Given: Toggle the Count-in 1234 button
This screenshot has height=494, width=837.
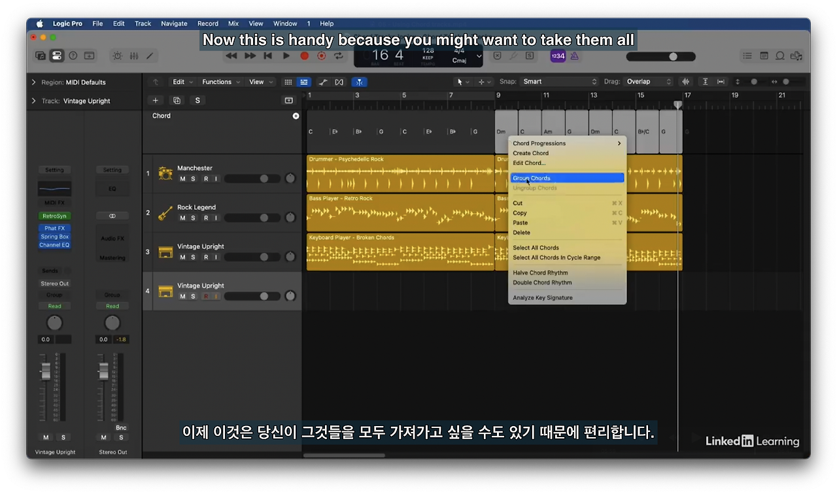Looking at the screenshot, I should [x=558, y=56].
